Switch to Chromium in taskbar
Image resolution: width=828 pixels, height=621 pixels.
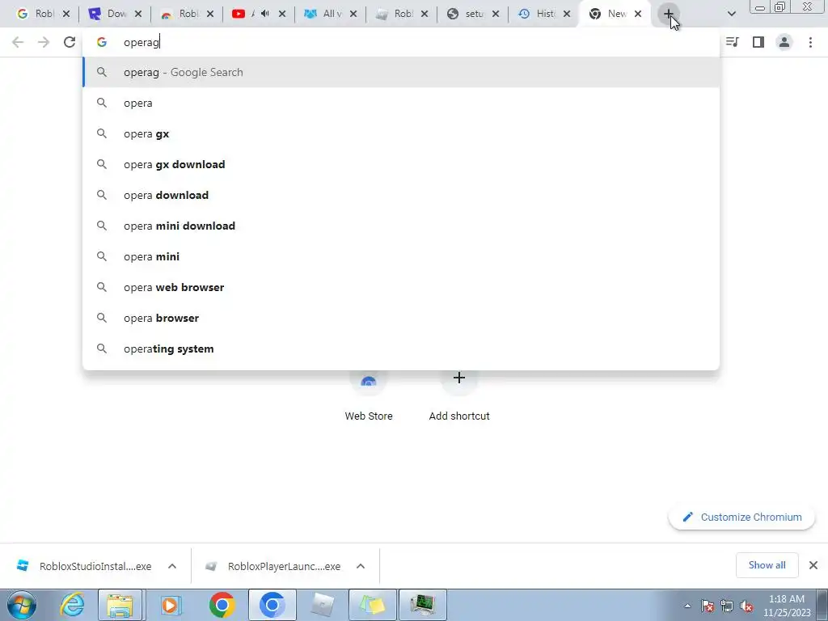272,605
